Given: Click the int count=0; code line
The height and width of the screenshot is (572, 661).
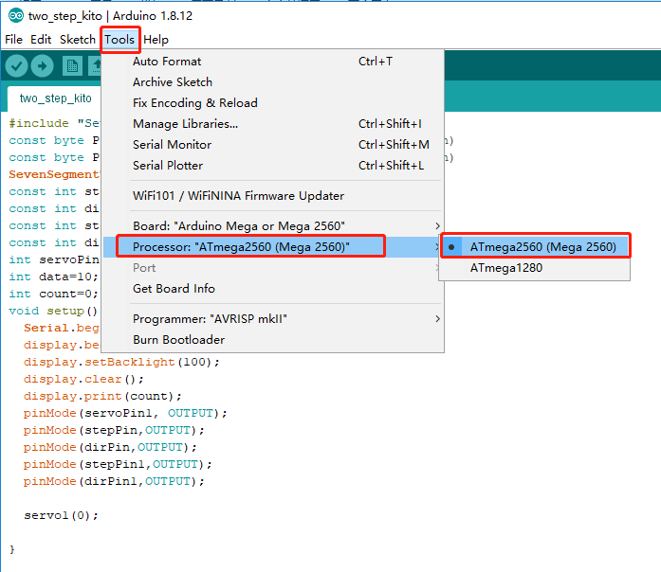Looking at the screenshot, I should (x=53, y=294).
